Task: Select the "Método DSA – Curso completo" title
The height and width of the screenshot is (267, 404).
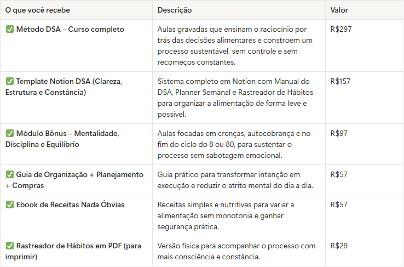Action: (x=70, y=29)
